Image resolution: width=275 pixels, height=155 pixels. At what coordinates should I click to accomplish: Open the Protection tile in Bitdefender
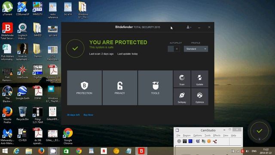[84, 88]
